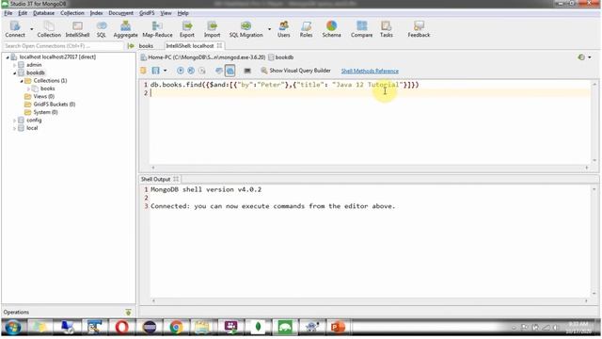Click the Operations panel pin icon
This screenshot has width=602, height=339.
click(x=128, y=312)
